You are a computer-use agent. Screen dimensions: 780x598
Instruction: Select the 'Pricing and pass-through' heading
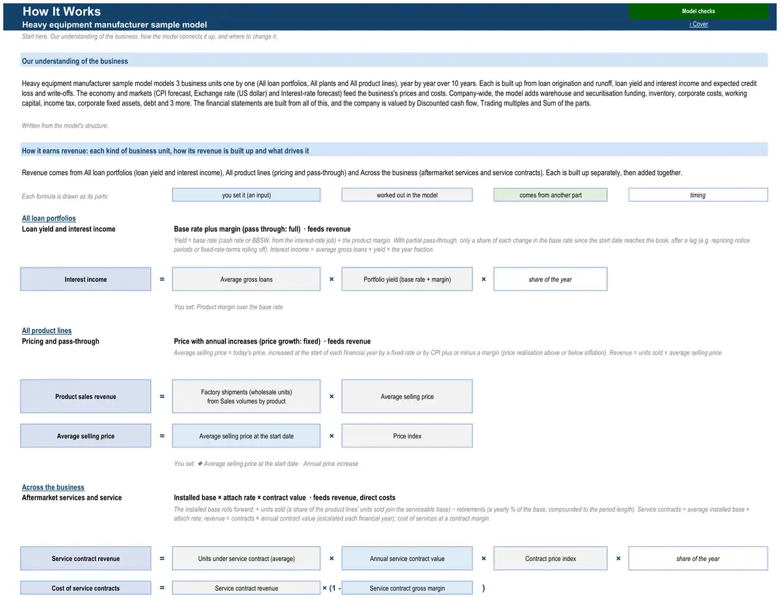(x=60, y=341)
